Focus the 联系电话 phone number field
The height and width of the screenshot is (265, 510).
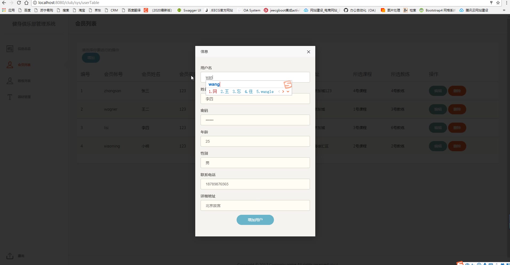pyautogui.click(x=255, y=184)
